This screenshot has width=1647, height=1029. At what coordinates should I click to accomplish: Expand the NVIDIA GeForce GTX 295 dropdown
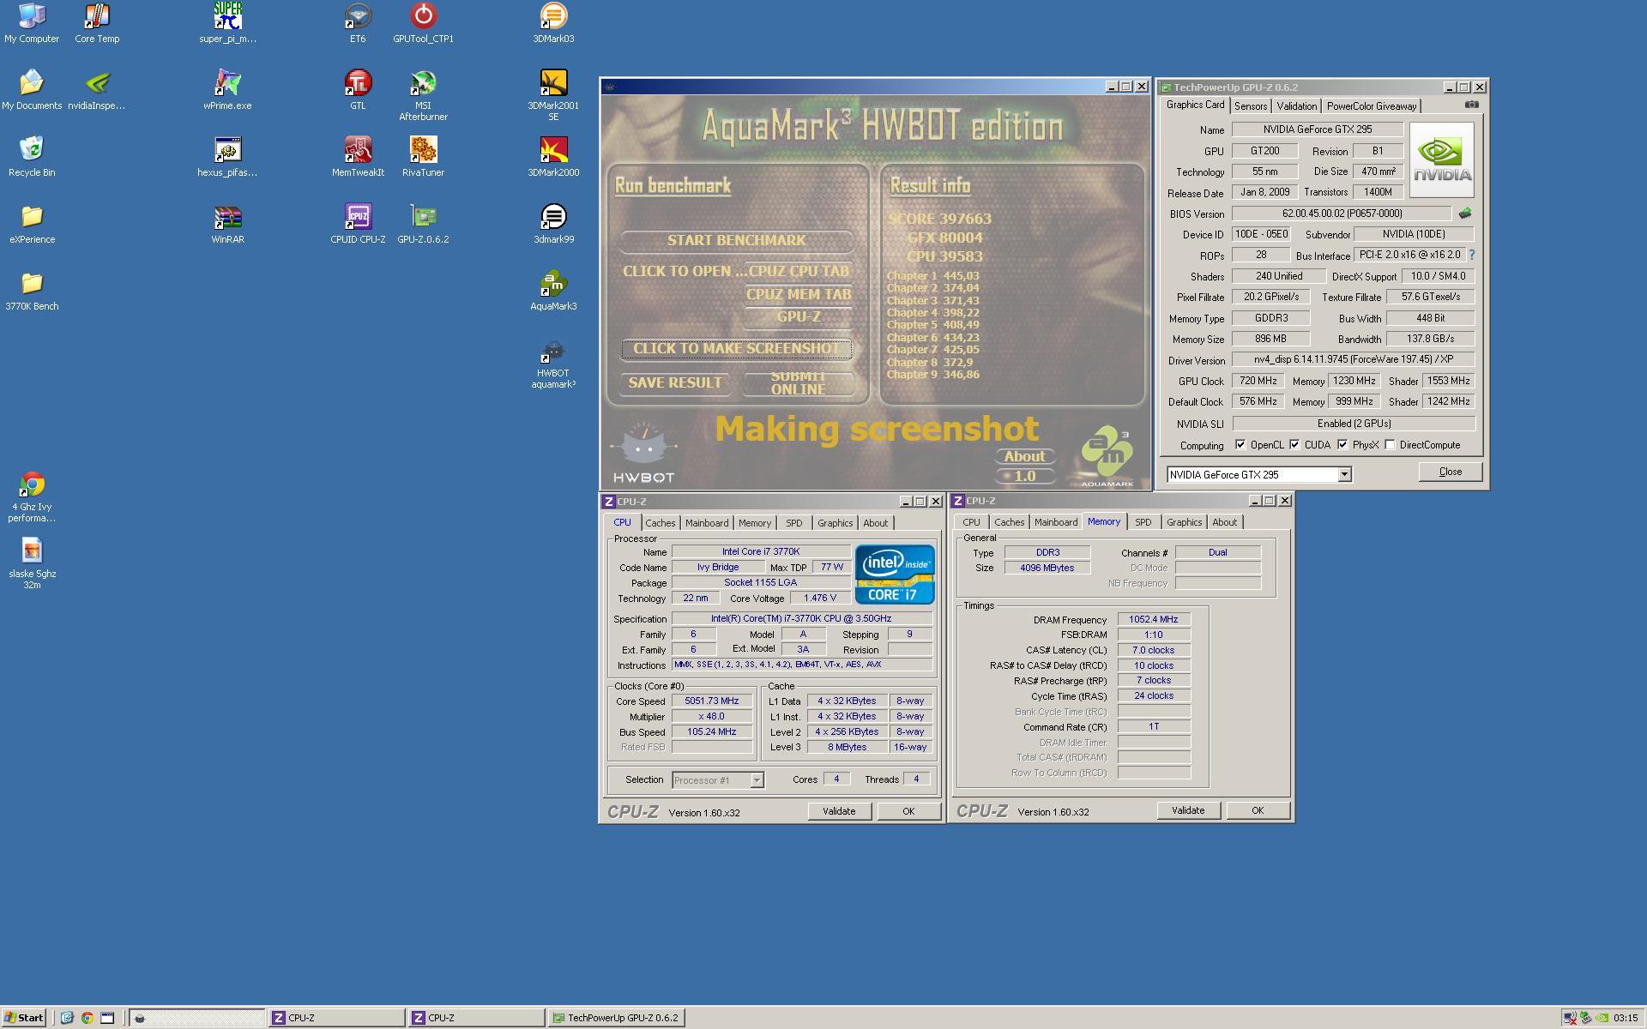pos(1344,474)
